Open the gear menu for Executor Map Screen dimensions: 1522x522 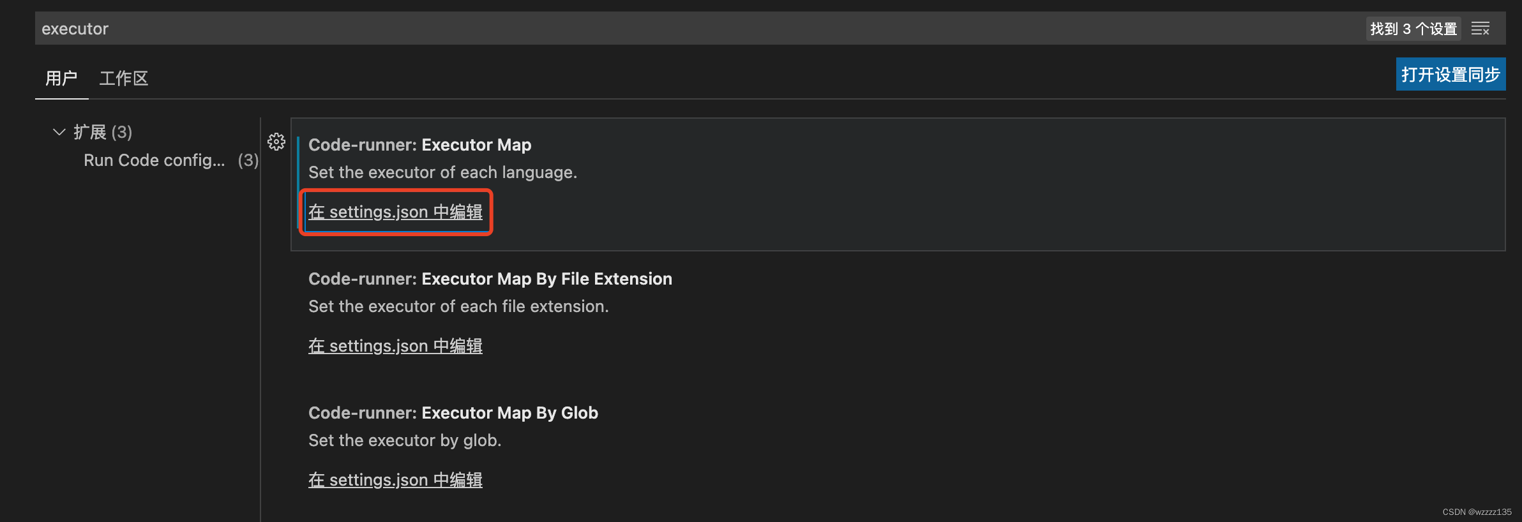point(276,142)
